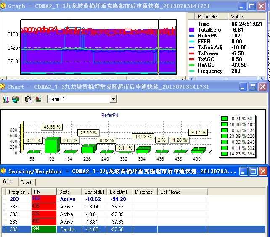
Task: Switch to the Chart tab in Serving/Neighbor
Action: (26, 182)
